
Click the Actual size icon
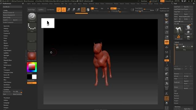pyautogui.click(x=167, y=32)
